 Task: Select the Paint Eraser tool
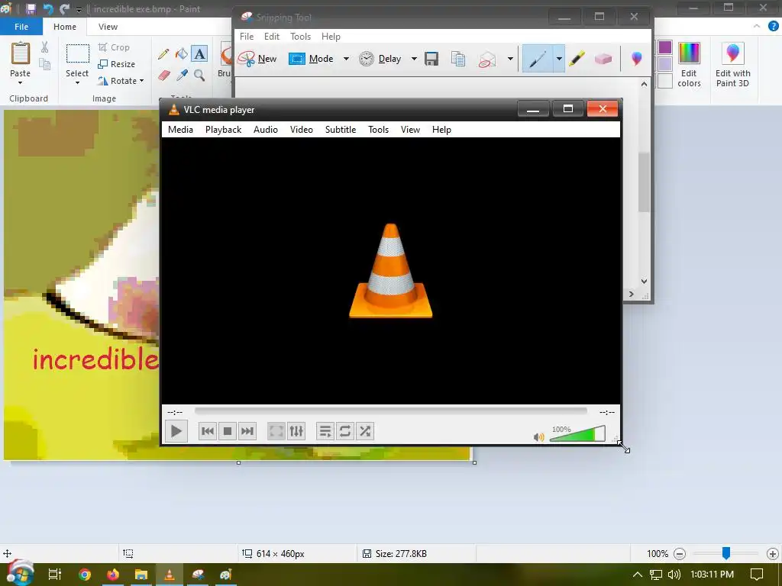pos(163,76)
